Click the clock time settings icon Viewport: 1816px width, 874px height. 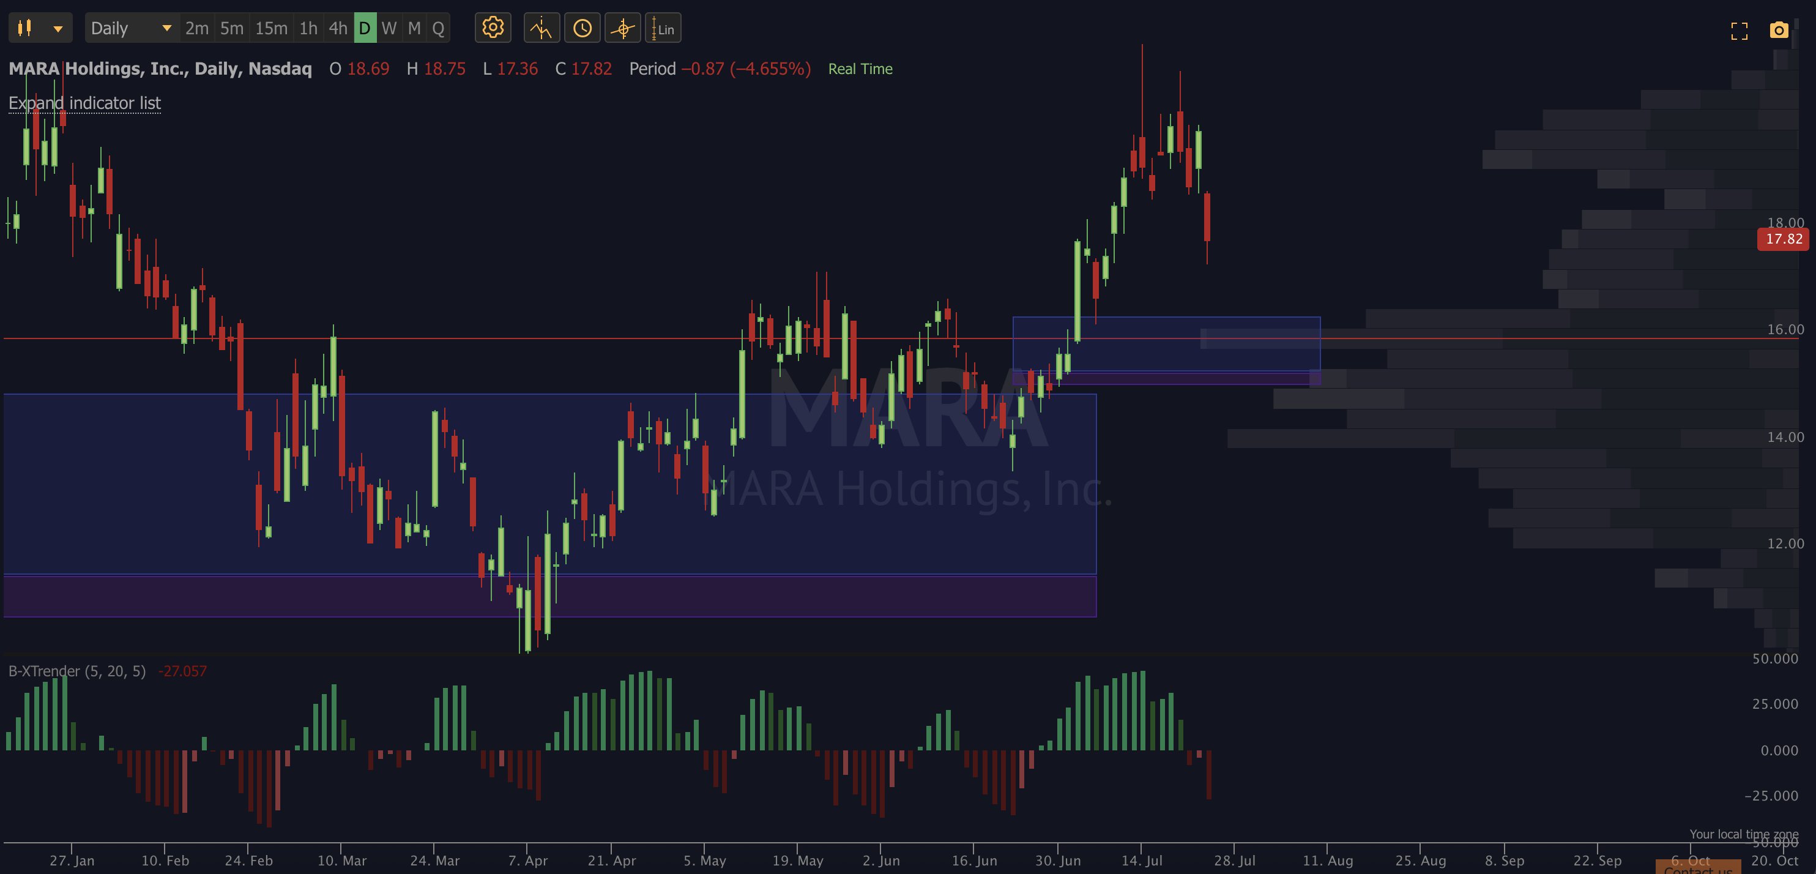[582, 28]
